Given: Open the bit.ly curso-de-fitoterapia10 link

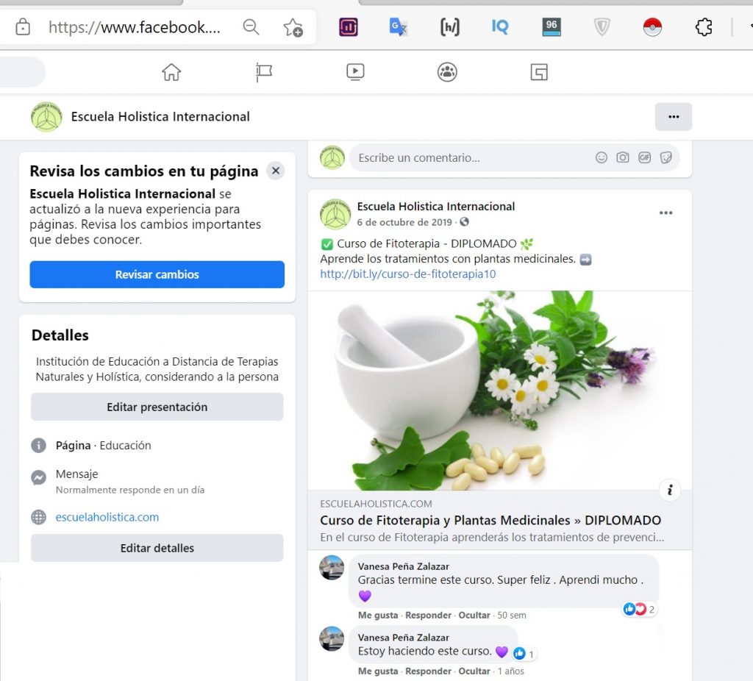Looking at the screenshot, I should [407, 274].
